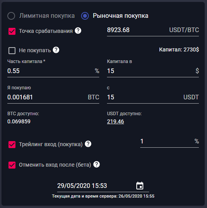Image resolution: width=207 pixels, height=208 pixels.
Task: Click the Рыночная покупка label
Action: coord(120,16)
